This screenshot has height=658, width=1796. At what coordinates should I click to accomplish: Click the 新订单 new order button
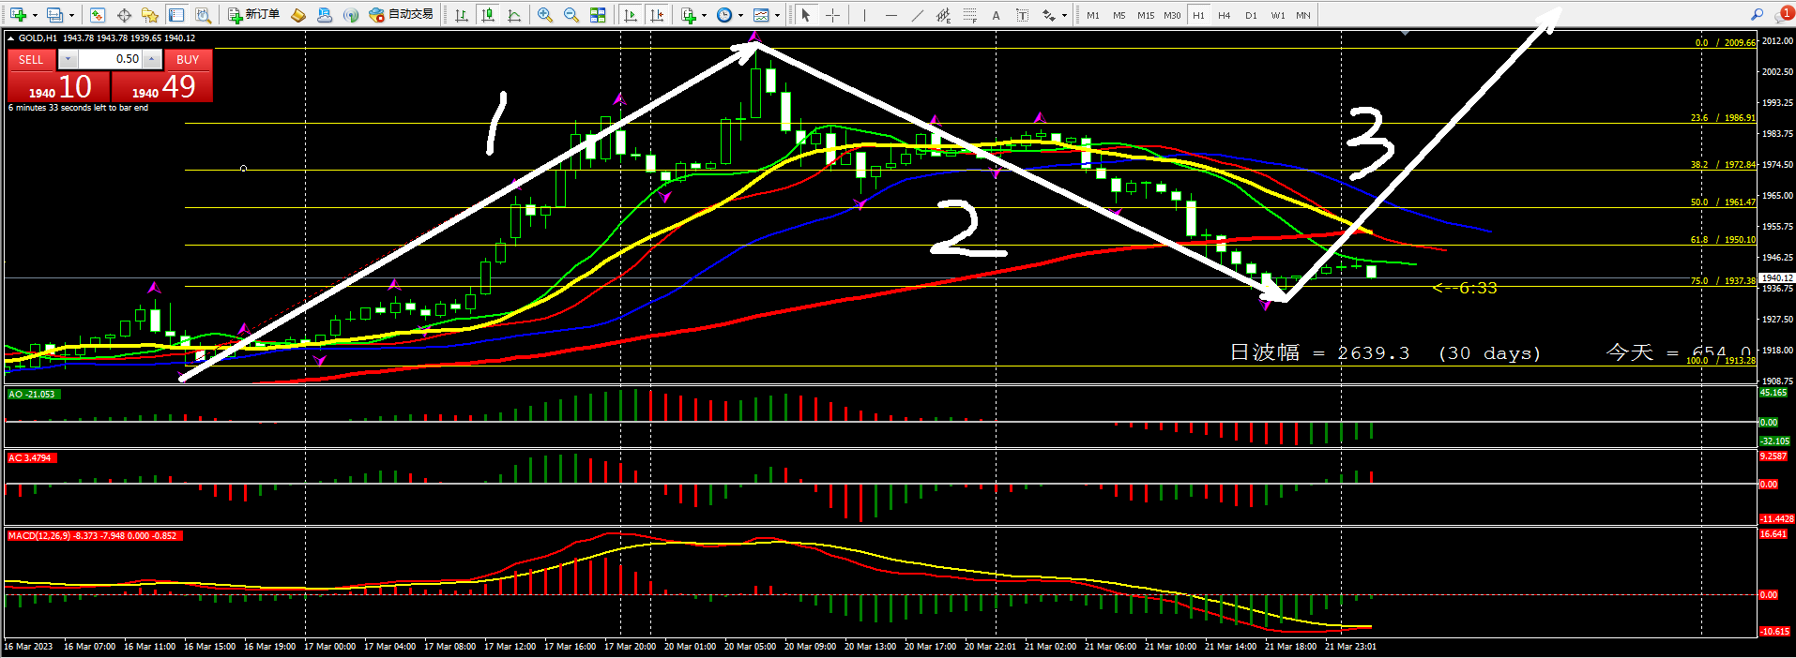[254, 15]
